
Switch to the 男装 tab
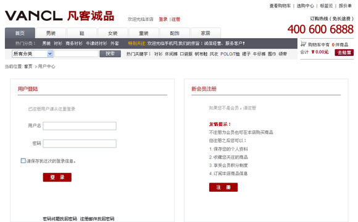pos(51,33)
